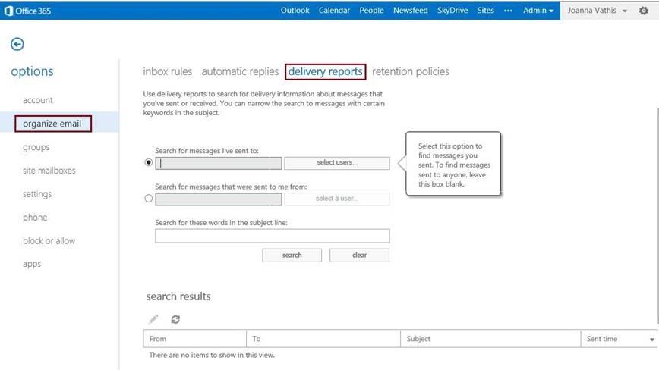Refresh the search results list

click(x=175, y=320)
